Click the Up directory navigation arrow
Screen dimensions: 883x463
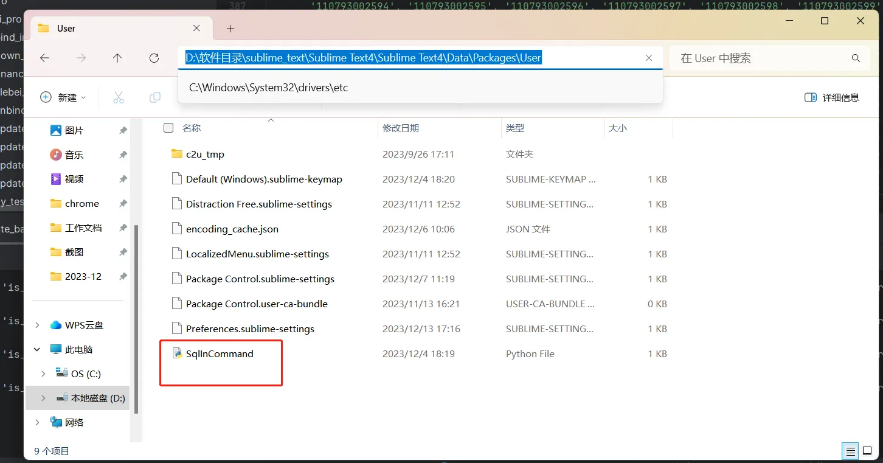click(x=116, y=58)
